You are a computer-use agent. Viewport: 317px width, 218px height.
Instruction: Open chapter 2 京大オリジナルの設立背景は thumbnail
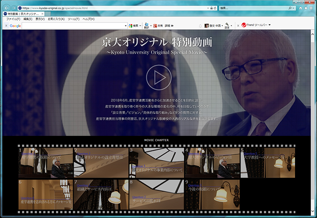[101, 163]
